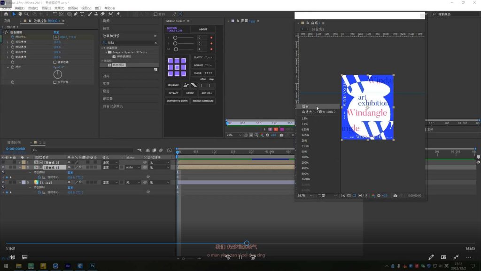
Task: Select the Zoom magnifier tool
Action: [27, 14]
